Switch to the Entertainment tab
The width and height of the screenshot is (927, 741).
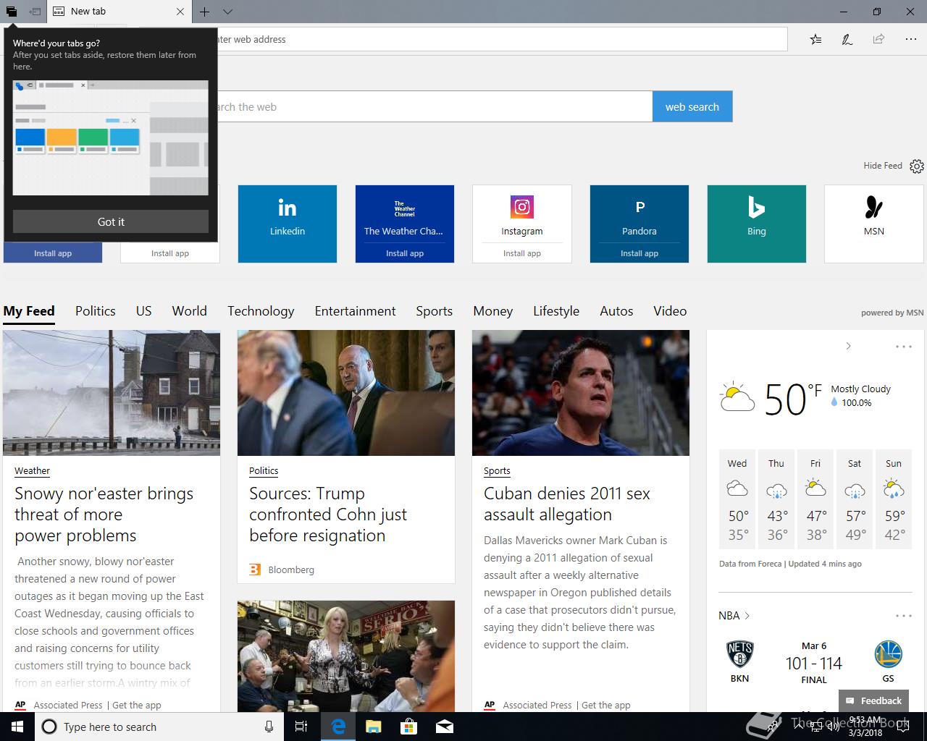point(355,311)
